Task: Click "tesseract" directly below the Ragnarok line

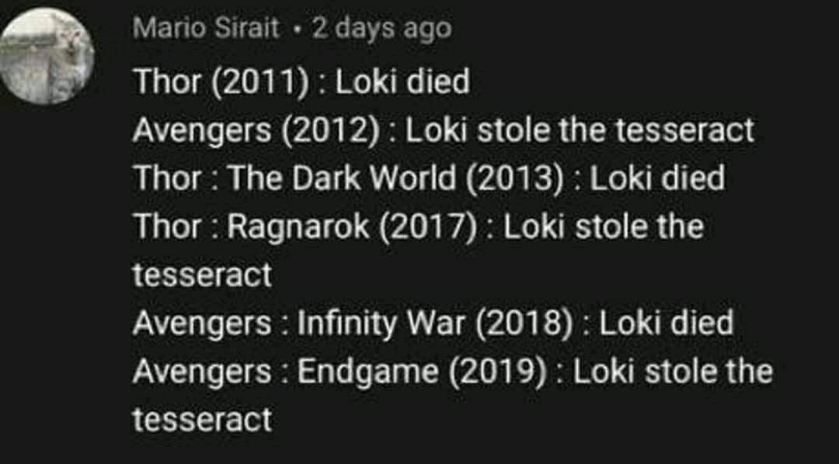Action: click(x=202, y=275)
